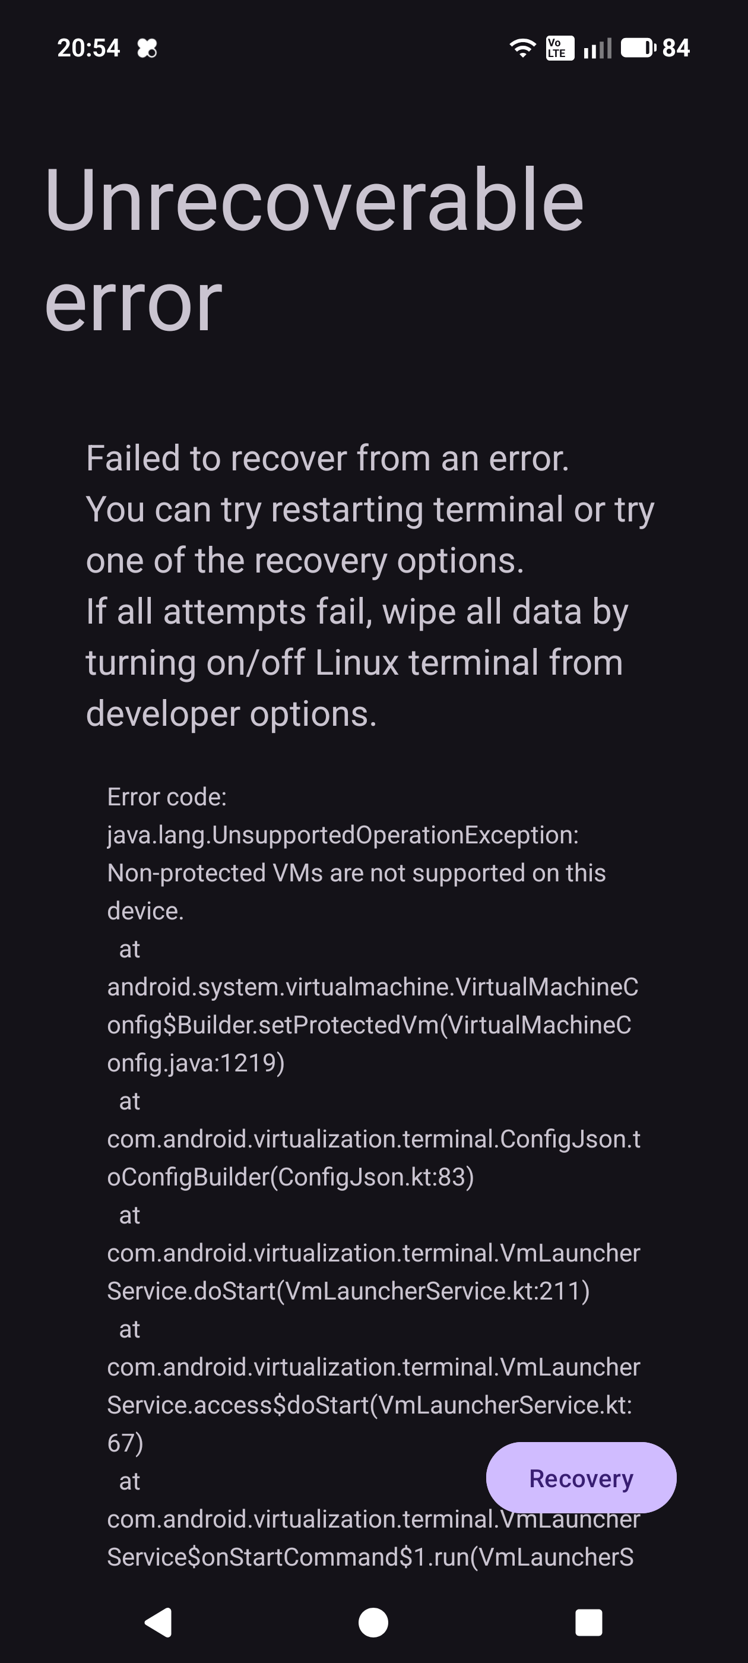Tap the ConfigJson.kt:83 stack trace entry
This screenshot has width=748, height=1663.
[x=373, y=1158]
